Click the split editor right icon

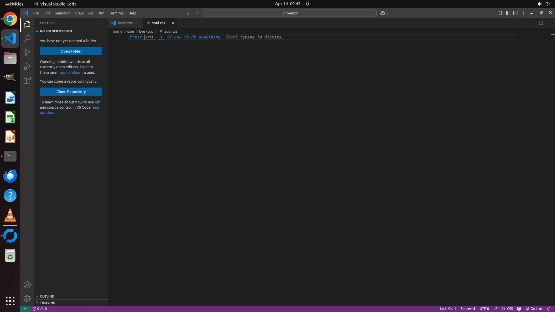point(541,23)
